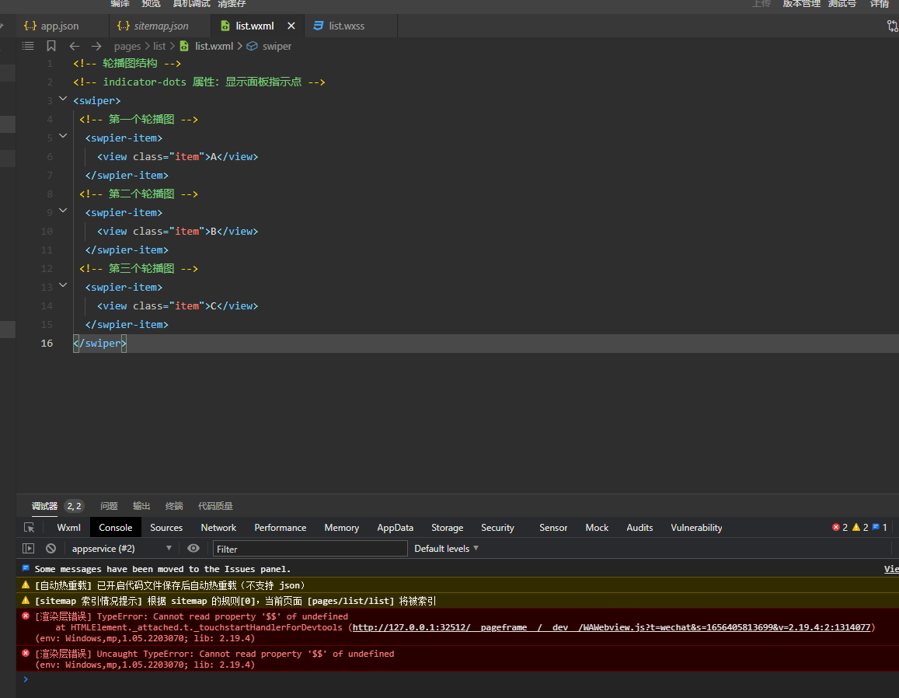Image resolution: width=899 pixels, height=698 pixels.
Task: Open the source control compare icon at top right
Action: click(892, 26)
